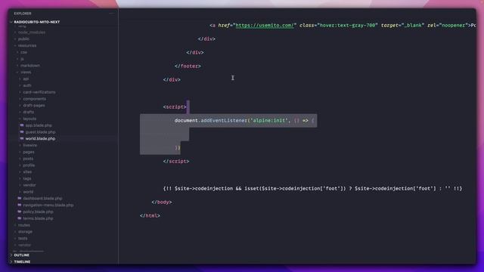Click the file icon beside app.blade.php

click(22, 125)
